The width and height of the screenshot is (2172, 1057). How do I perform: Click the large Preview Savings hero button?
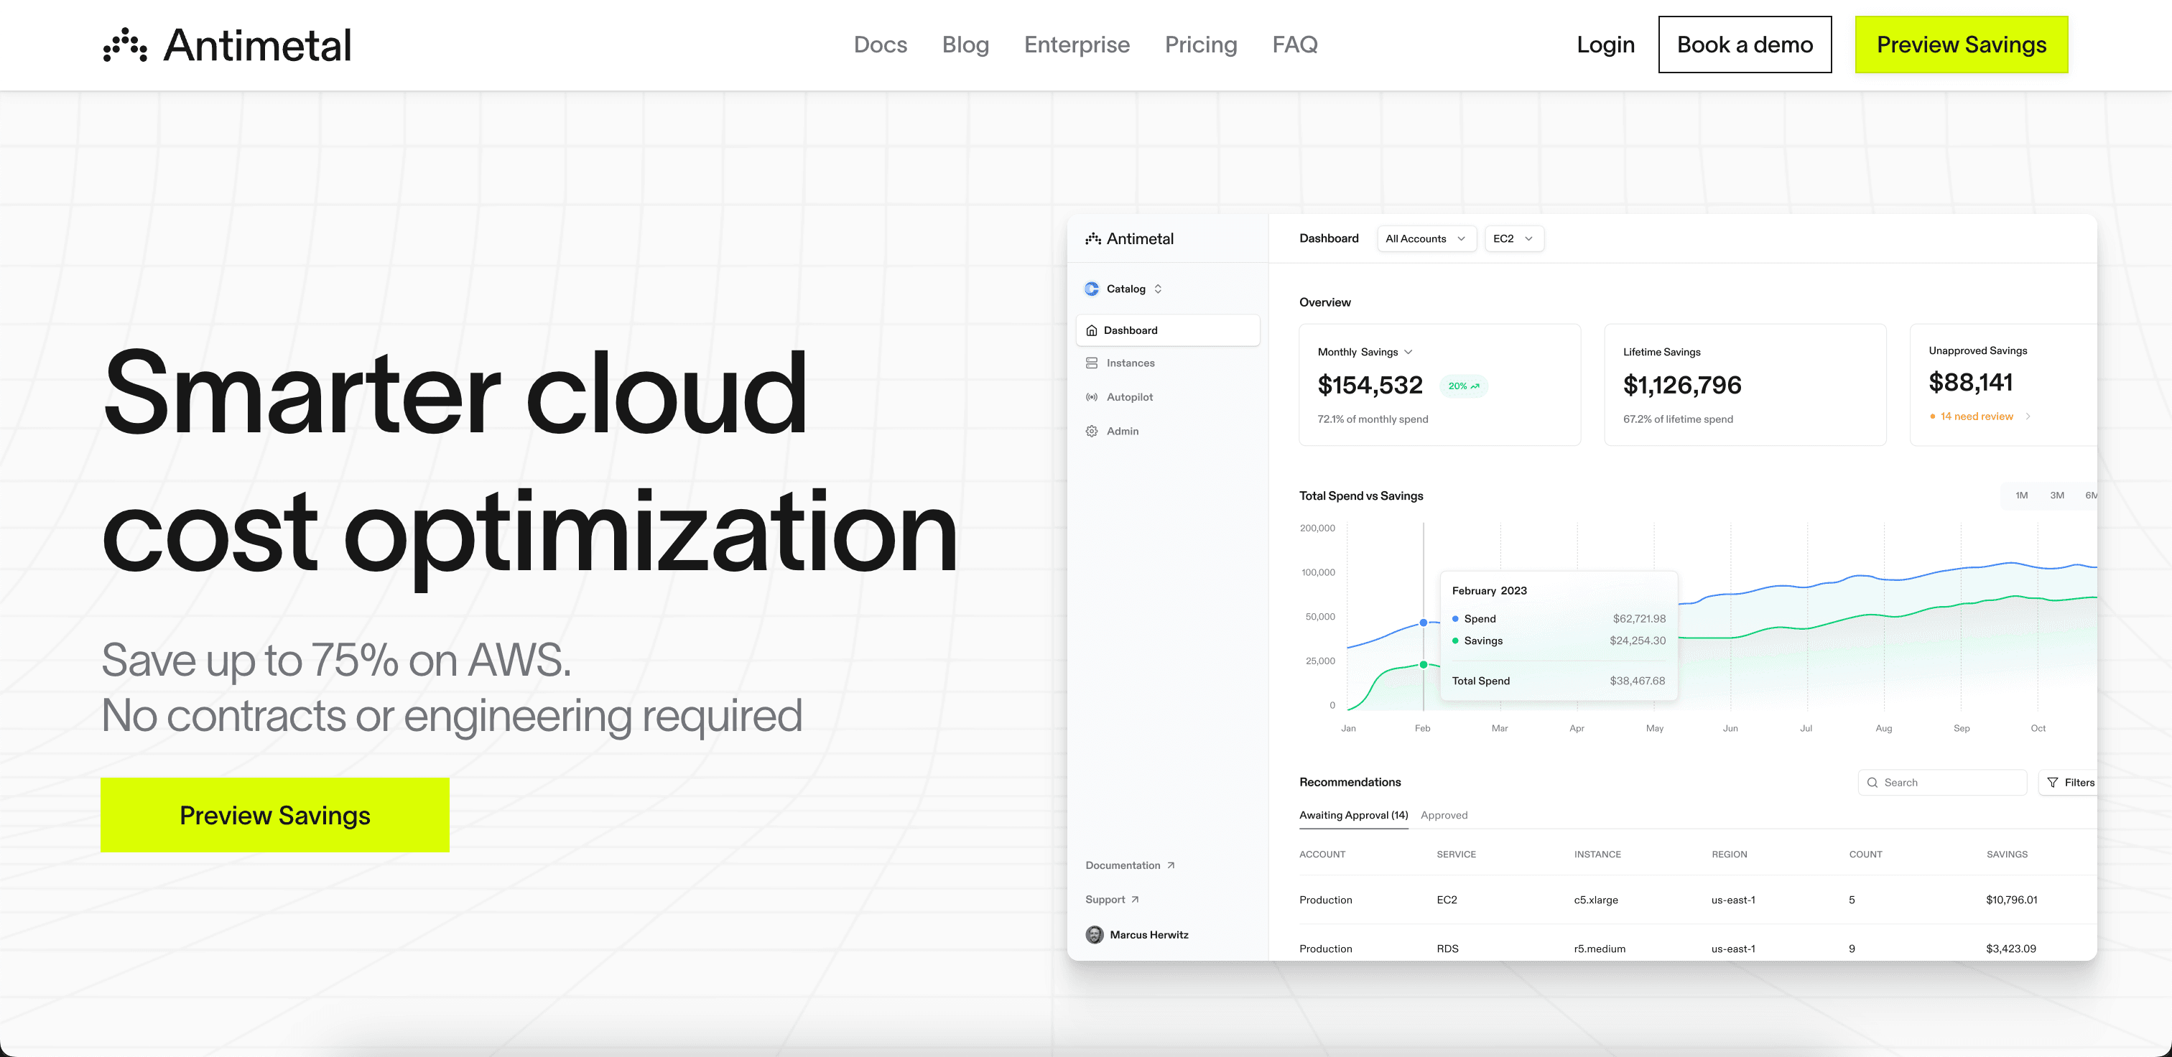pyautogui.click(x=275, y=815)
